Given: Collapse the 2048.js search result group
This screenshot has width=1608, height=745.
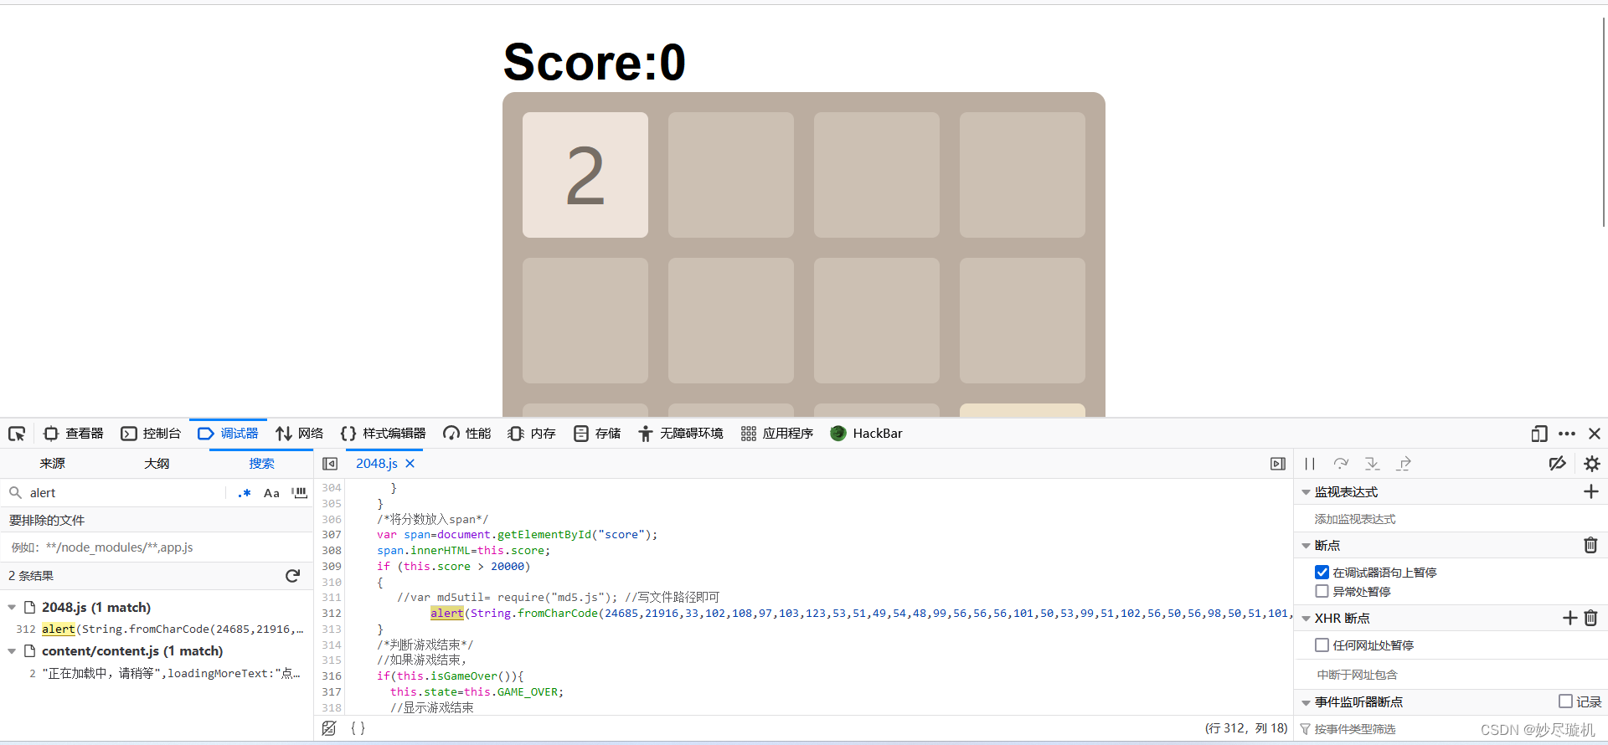Looking at the screenshot, I should point(12,608).
